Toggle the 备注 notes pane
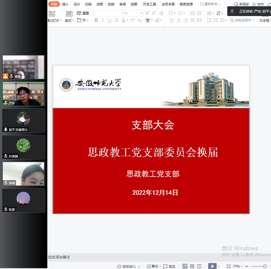Image resolution: width=271 pixels, height=269 pixels. coord(153,266)
